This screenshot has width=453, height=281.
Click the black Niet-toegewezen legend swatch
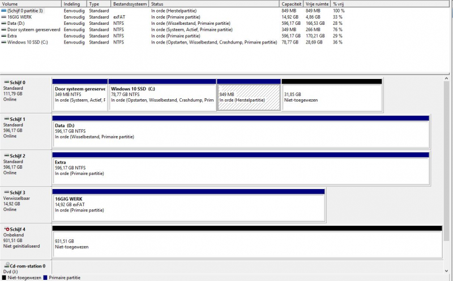coord(3,278)
